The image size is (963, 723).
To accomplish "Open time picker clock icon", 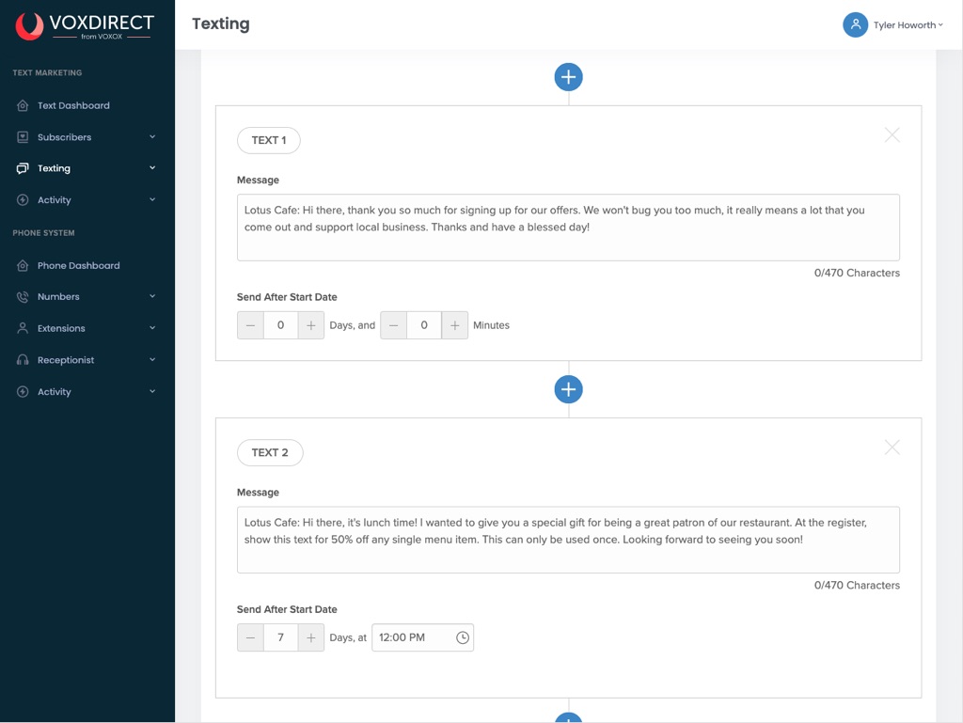I will 463,637.
